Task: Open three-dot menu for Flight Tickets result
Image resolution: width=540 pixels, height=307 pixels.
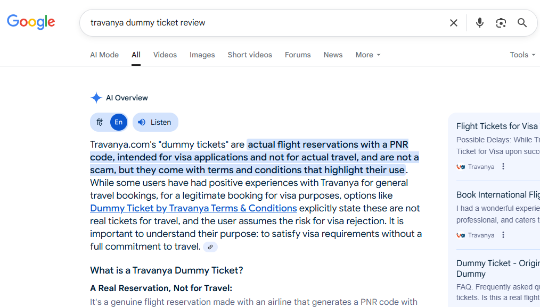Action: [x=503, y=167]
